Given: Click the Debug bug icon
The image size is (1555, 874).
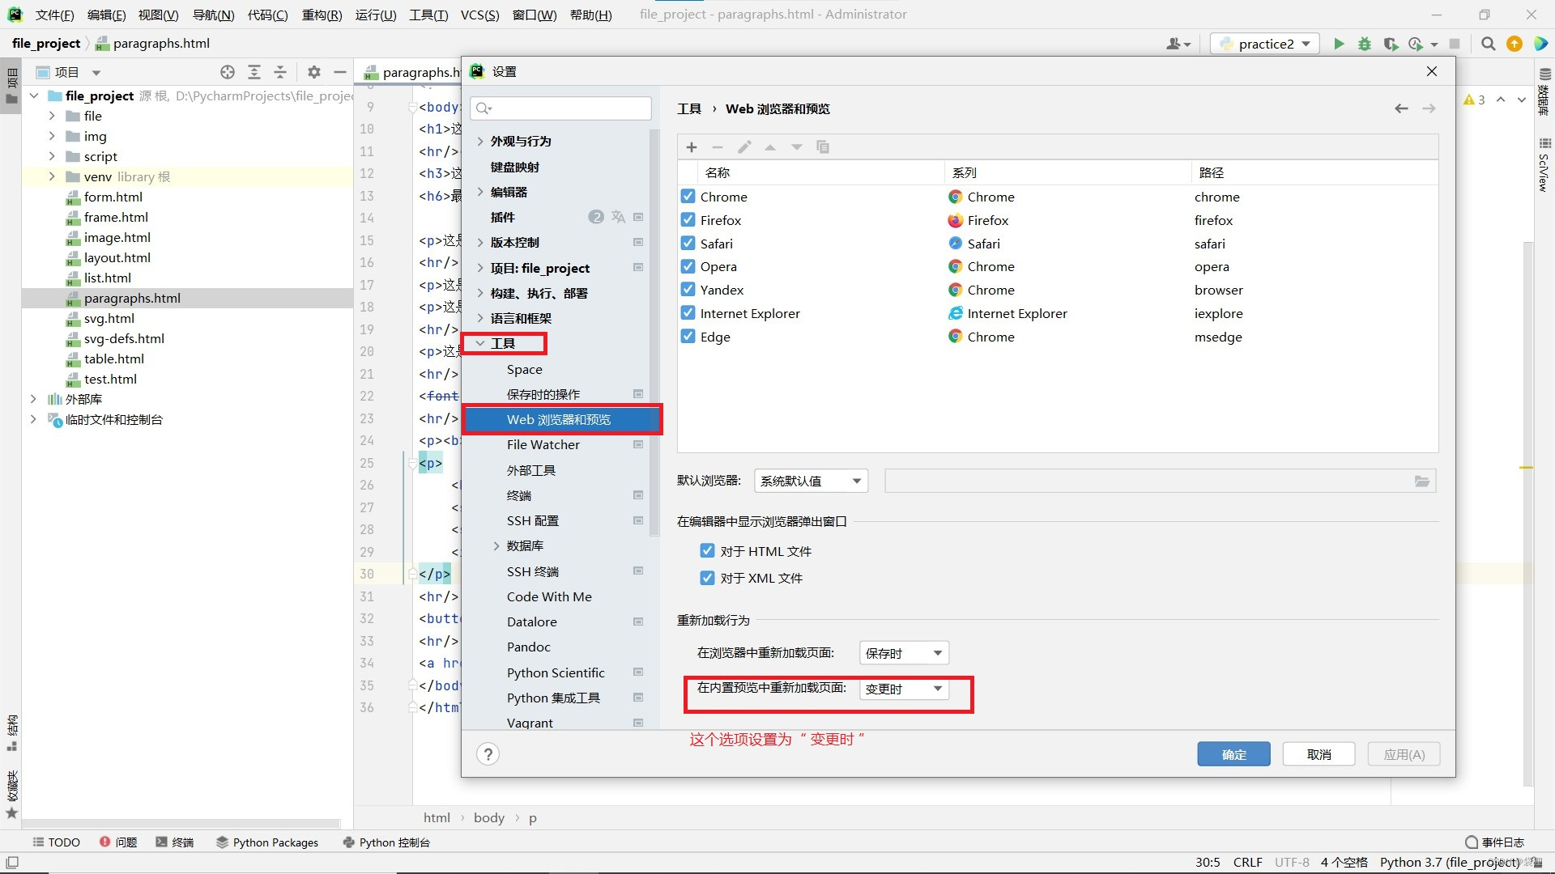Looking at the screenshot, I should tap(1365, 44).
